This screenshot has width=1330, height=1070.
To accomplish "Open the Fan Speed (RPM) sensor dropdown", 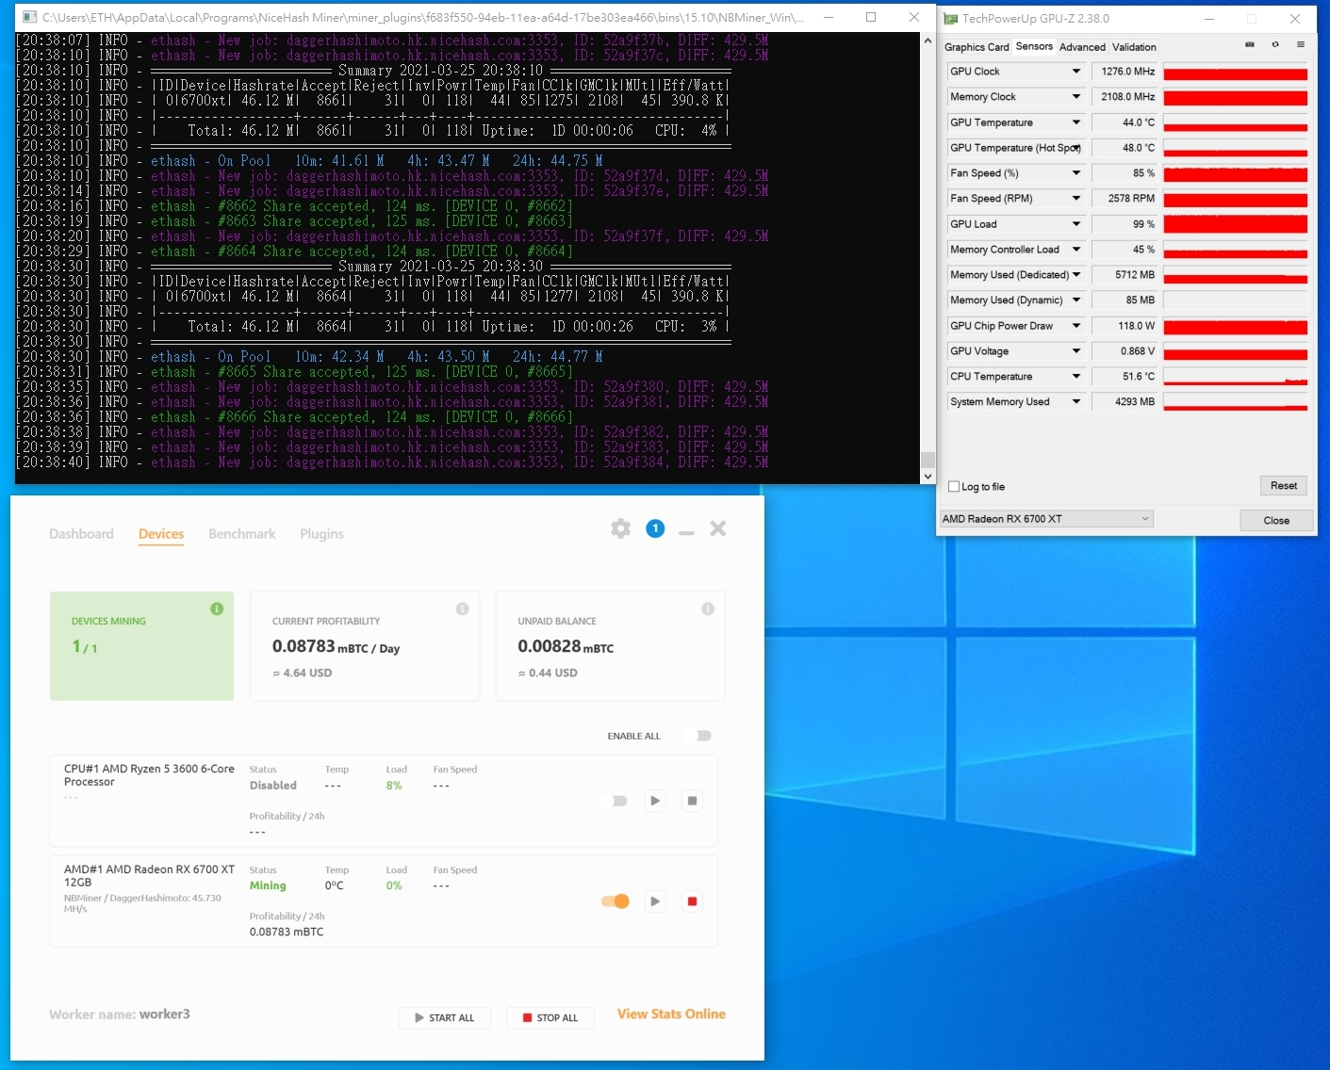I will (x=1075, y=199).
